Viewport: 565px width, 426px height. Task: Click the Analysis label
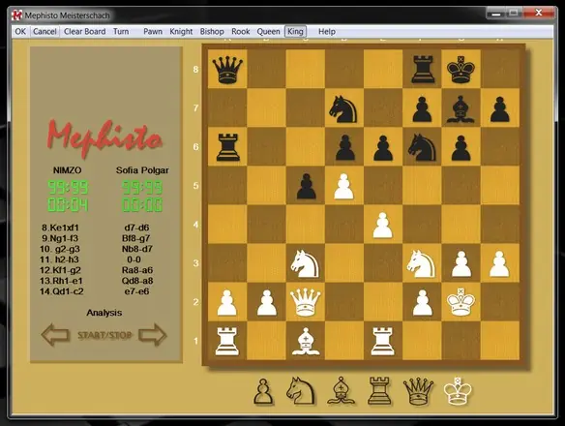click(x=104, y=313)
